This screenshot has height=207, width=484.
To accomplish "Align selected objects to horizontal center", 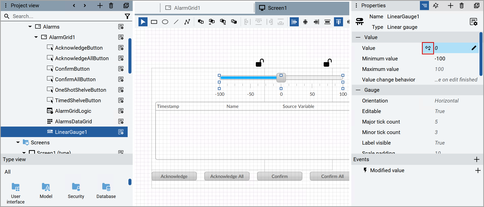I will pos(305,22).
